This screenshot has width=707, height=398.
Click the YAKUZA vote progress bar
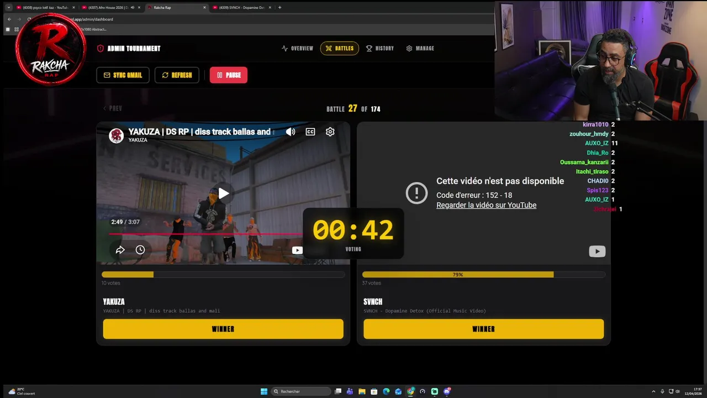coord(223,275)
